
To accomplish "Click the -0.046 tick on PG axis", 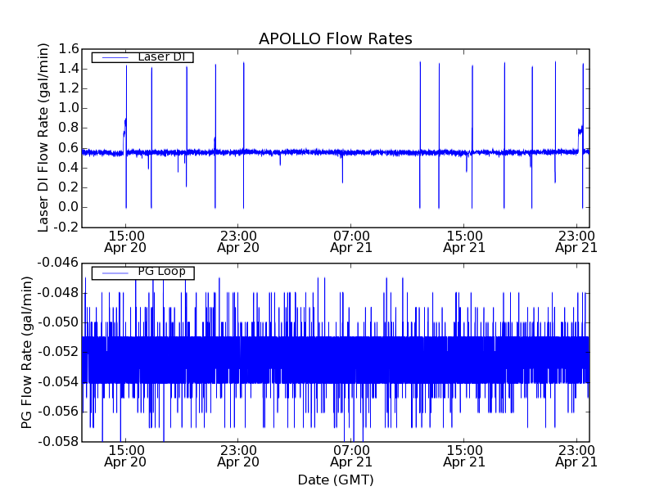I will tap(58, 263).
